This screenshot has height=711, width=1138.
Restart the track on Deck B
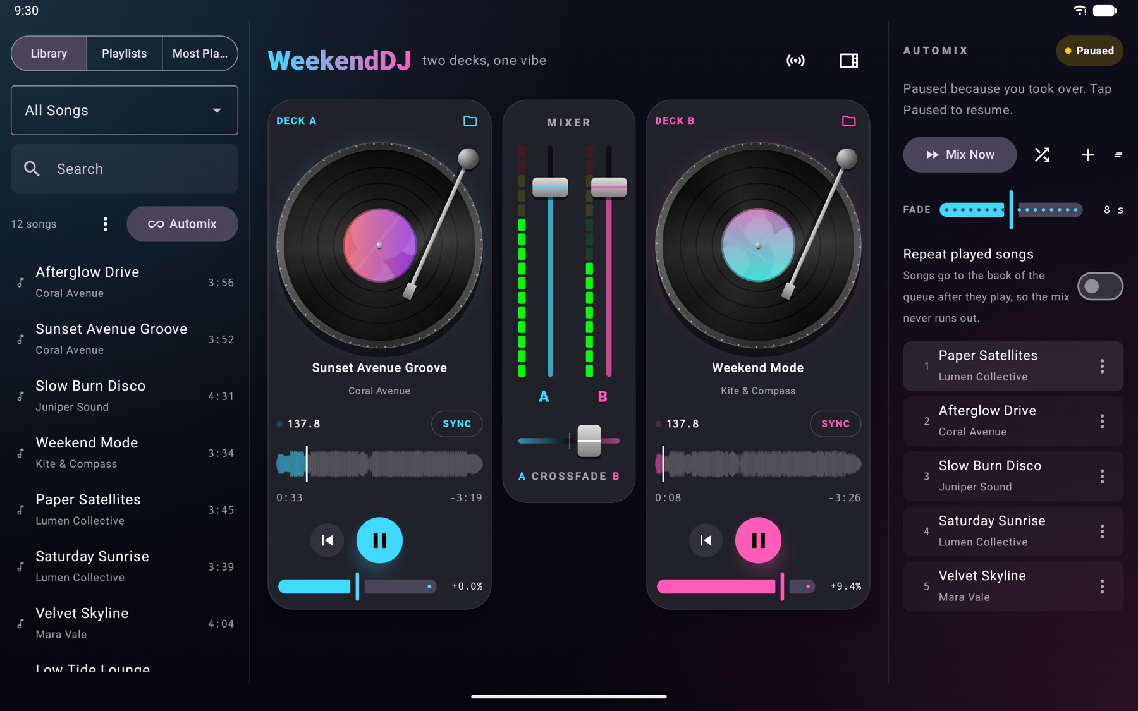click(706, 540)
